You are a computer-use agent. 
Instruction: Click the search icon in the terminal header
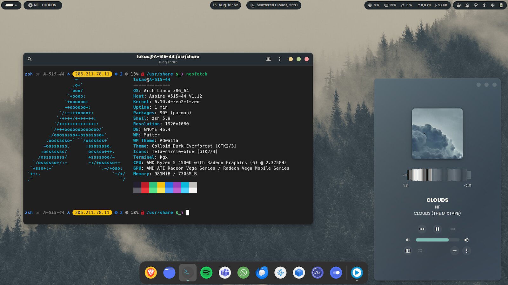(30, 59)
